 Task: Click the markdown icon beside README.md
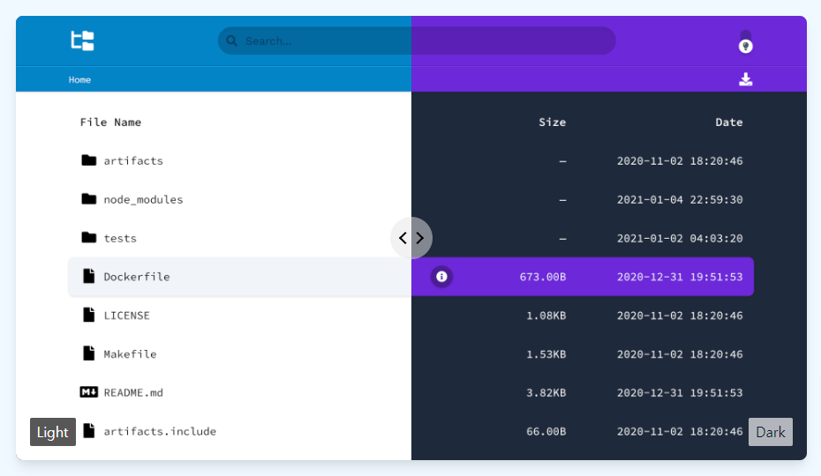88,392
